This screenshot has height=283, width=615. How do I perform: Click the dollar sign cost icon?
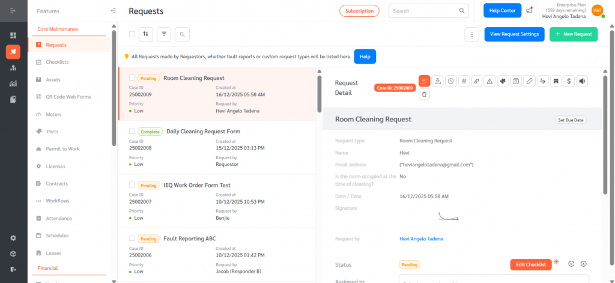point(568,81)
